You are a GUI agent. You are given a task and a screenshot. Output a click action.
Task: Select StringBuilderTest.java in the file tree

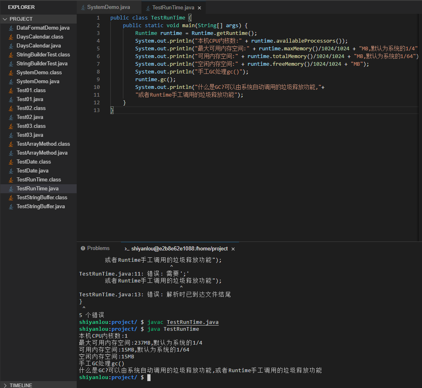click(x=39, y=64)
